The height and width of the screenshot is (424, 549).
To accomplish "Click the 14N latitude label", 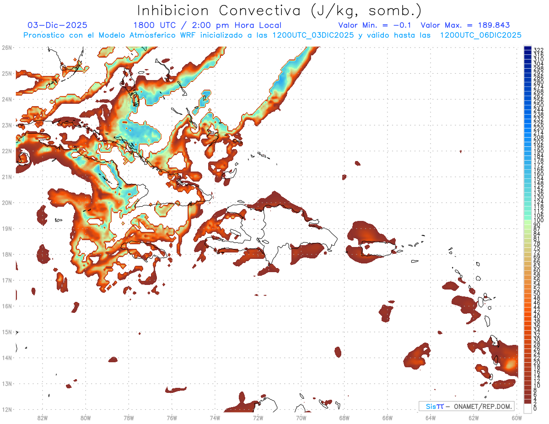I will [x=7, y=358].
